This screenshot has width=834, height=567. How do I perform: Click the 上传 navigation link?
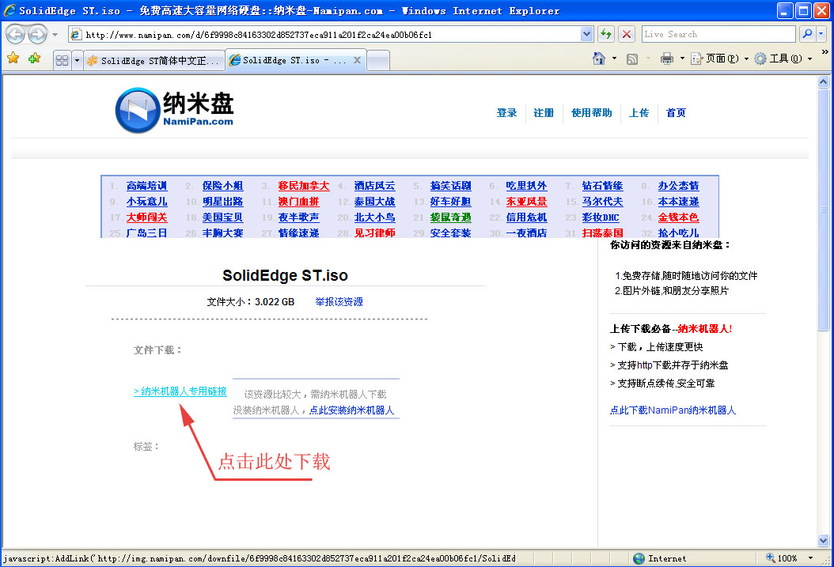pos(639,112)
